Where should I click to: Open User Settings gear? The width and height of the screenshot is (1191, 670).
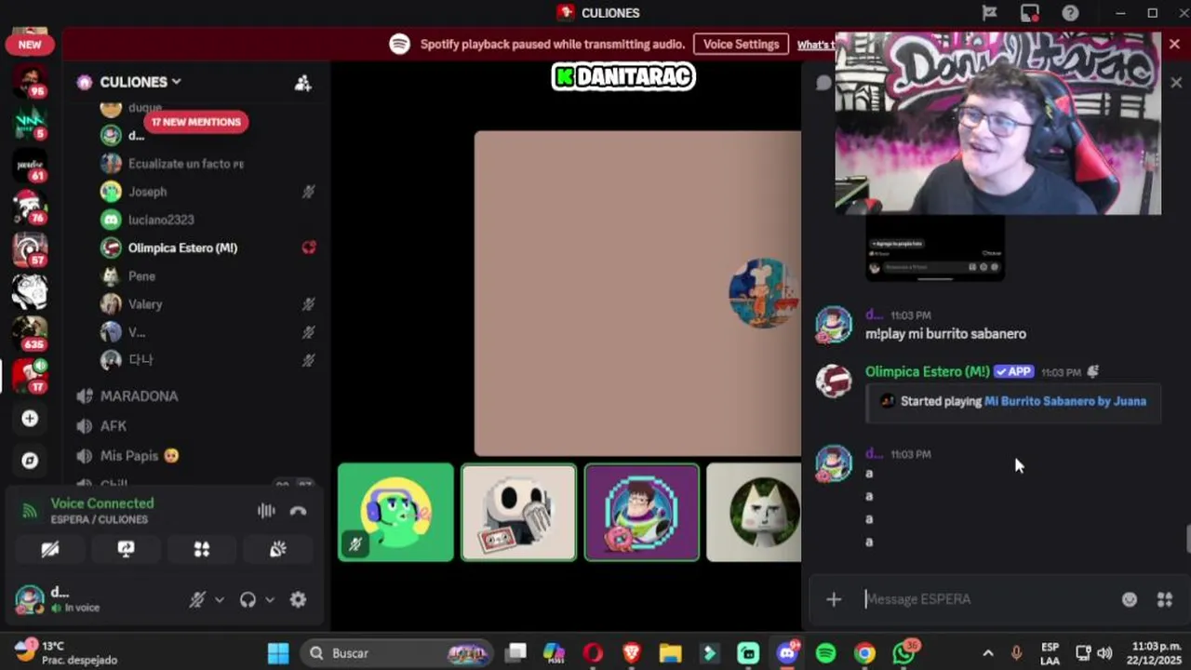298,600
